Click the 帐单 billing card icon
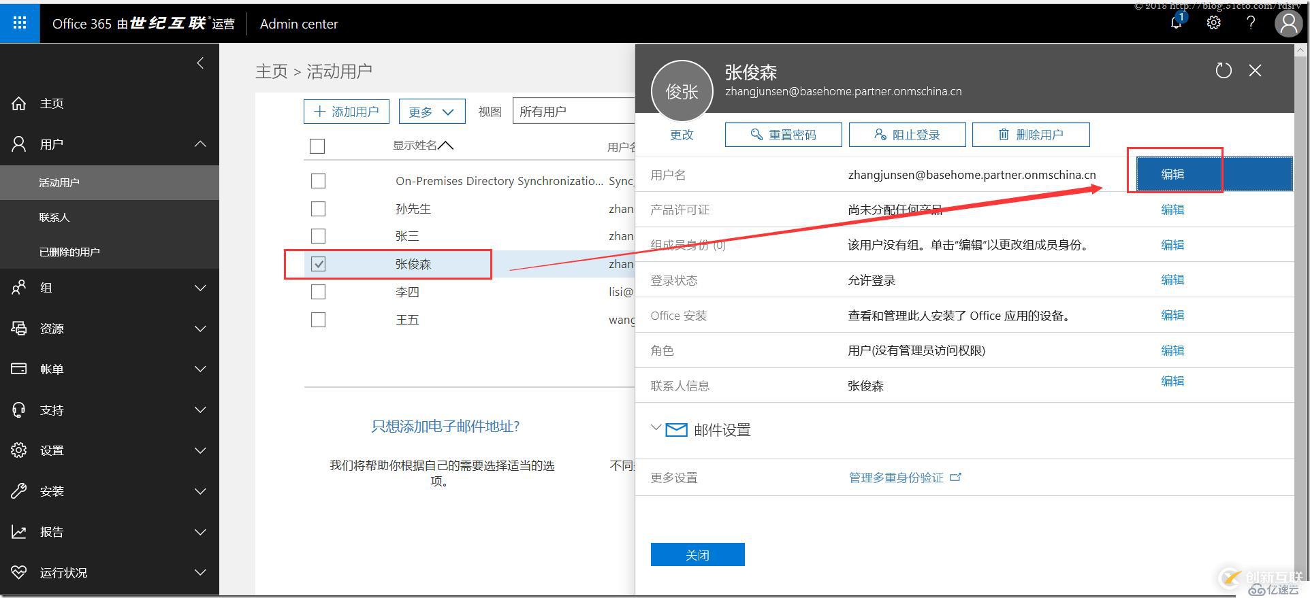This screenshot has width=1310, height=598. [19, 369]
